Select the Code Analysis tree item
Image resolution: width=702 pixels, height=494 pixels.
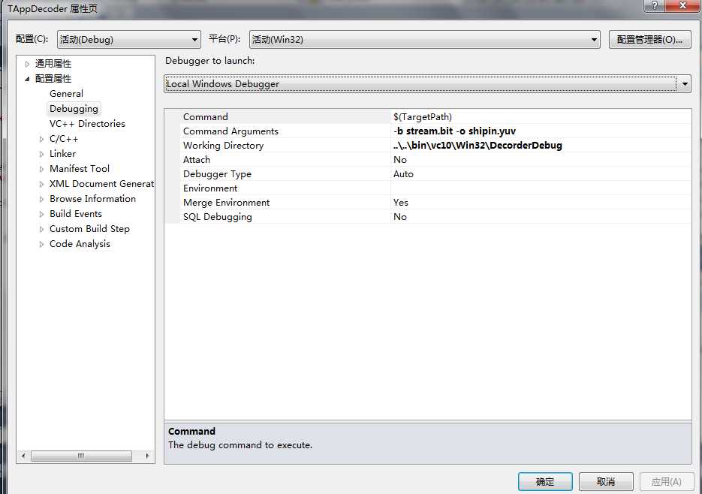pyautogui.click(x=80, y=244)
